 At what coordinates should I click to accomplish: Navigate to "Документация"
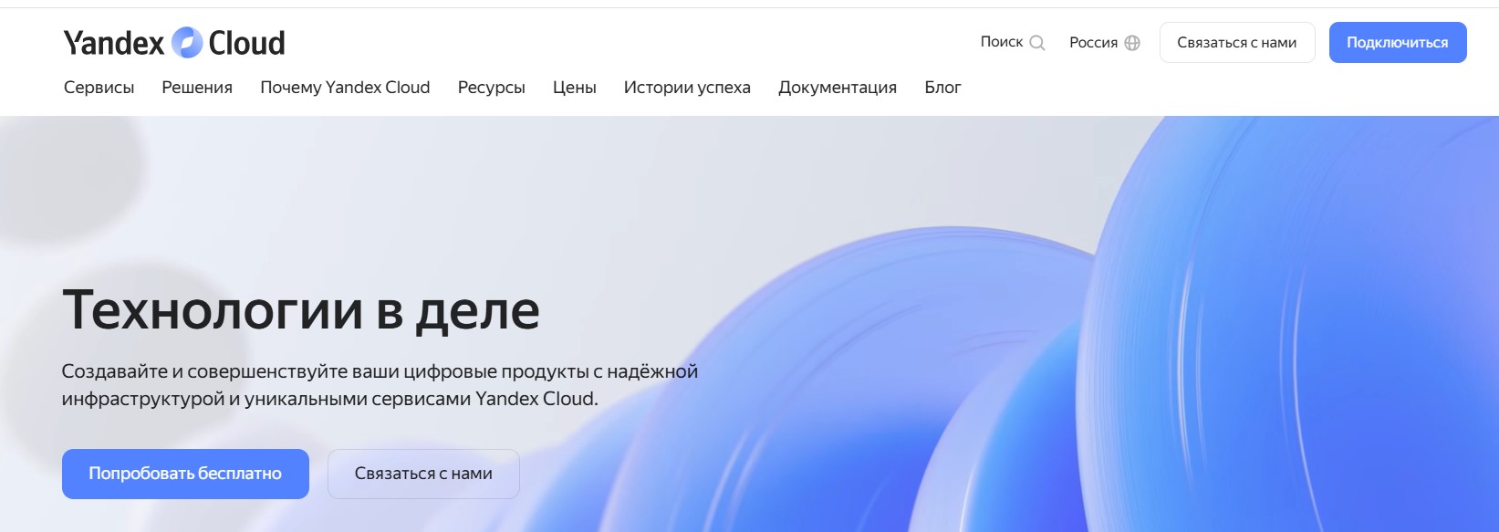pyautogui.click(x=837, y=88)
